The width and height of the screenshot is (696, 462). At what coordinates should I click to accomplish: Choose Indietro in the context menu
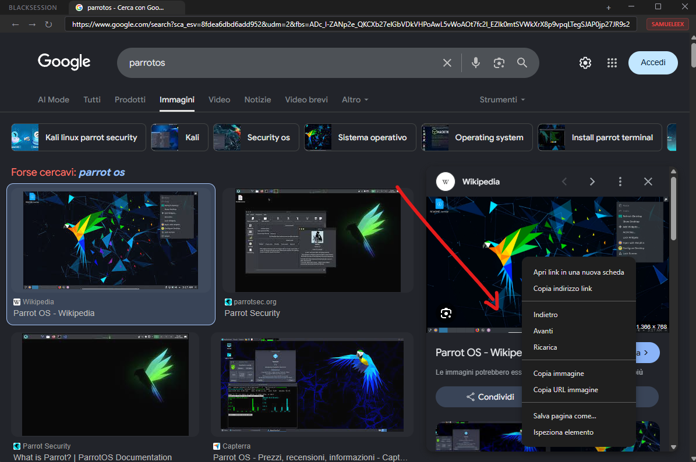click(x=579, y=315)
